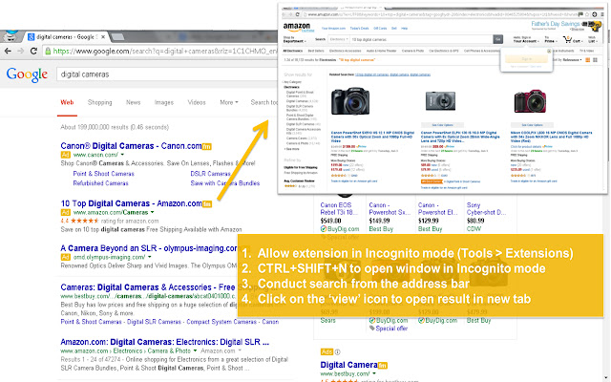Click the Amazon logo
This screenshot has height=382, width=611.
[297, 27]
